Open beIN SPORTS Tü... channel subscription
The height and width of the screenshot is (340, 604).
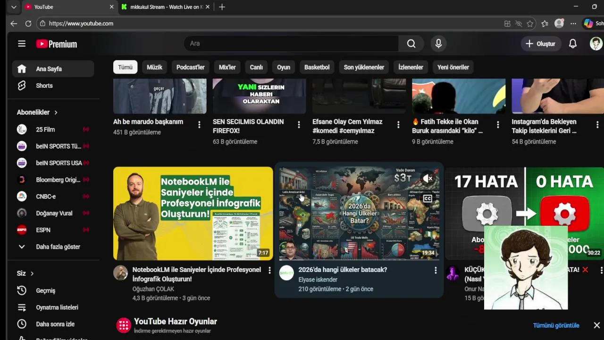click(x=53, y=146)
